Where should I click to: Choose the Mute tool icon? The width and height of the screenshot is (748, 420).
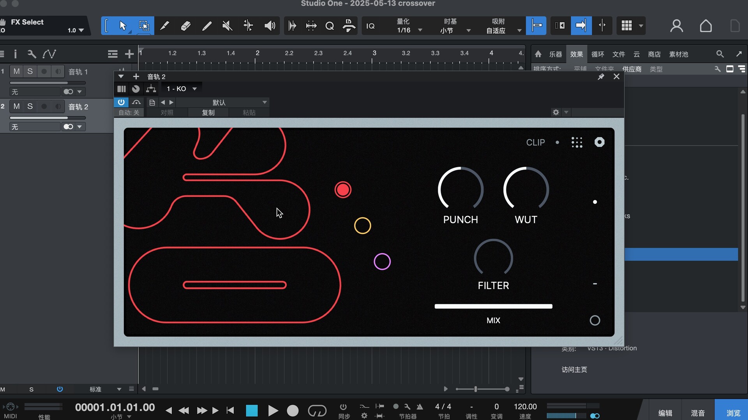click(228, 26)
